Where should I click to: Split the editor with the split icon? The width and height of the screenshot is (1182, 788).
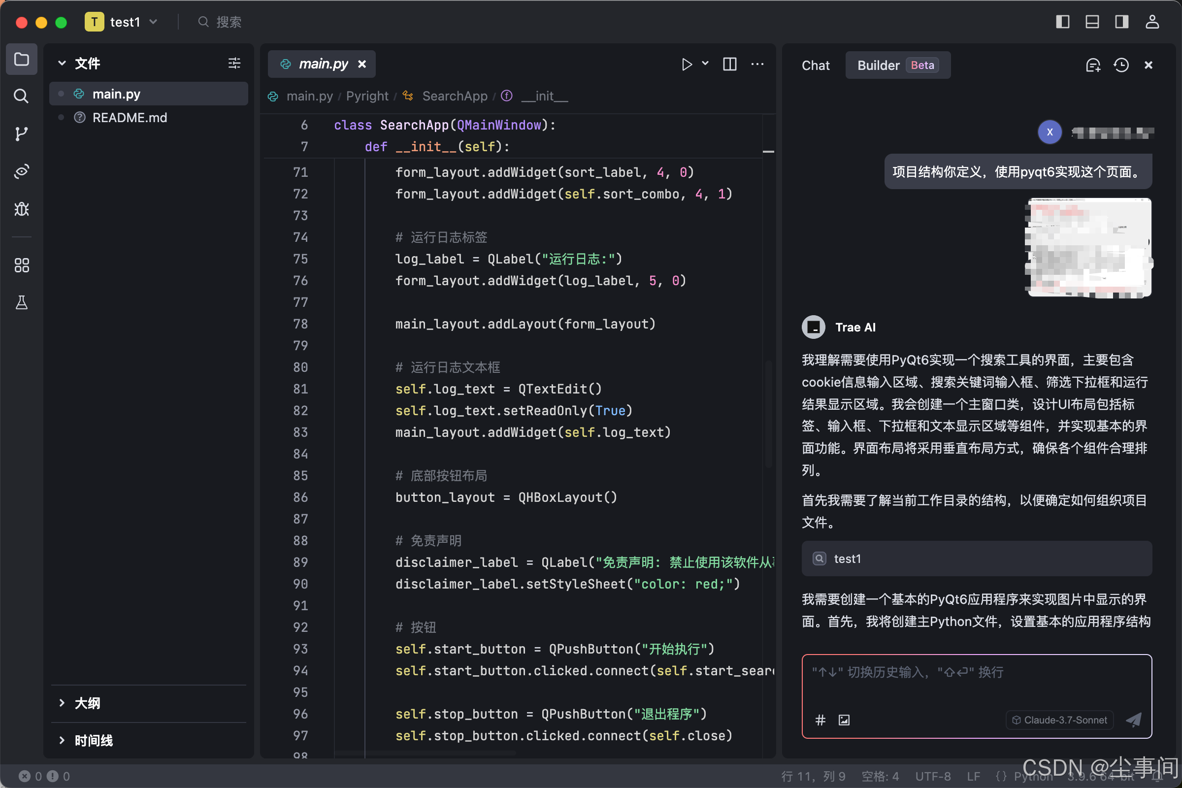730,65
